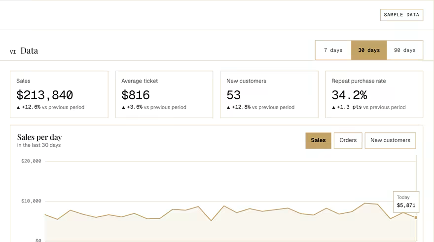This screenshot has height=242, width=434.
Task: Click the up-arrow icon in New customers card
Action: tap(228, 108)
